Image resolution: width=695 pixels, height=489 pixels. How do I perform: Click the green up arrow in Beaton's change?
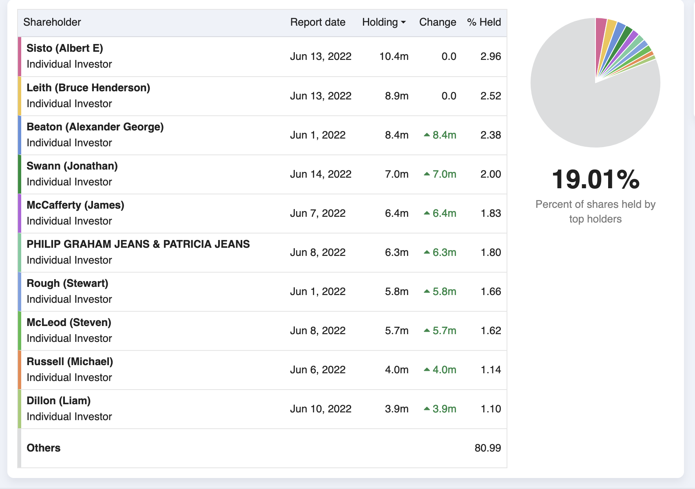point(427,134)
